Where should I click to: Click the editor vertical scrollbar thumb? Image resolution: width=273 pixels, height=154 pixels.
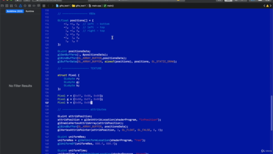click(271, 113)
